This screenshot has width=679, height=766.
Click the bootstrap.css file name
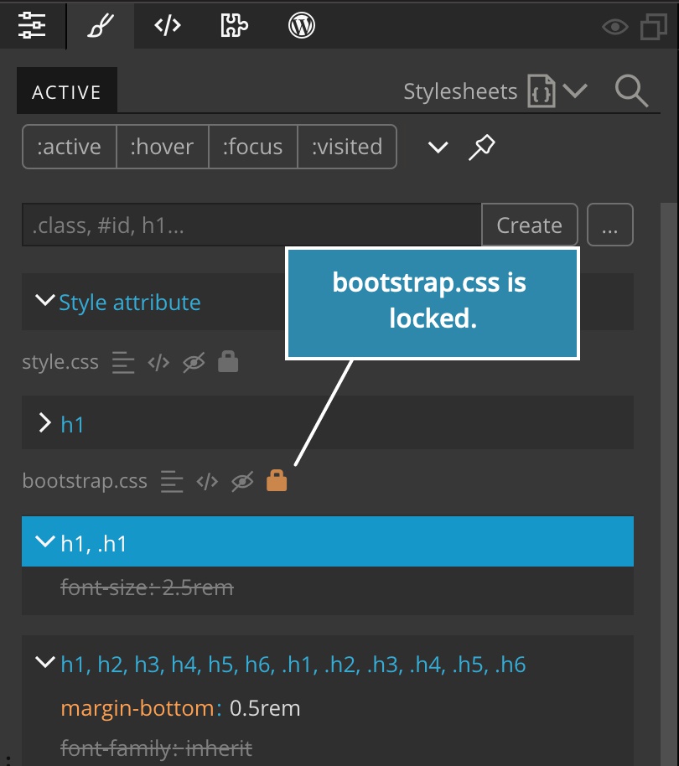tap(85, 481)
